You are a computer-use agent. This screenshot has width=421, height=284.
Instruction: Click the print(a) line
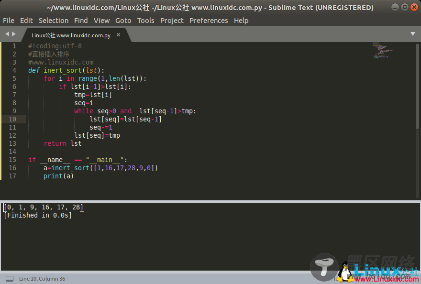tap(58, 176)
